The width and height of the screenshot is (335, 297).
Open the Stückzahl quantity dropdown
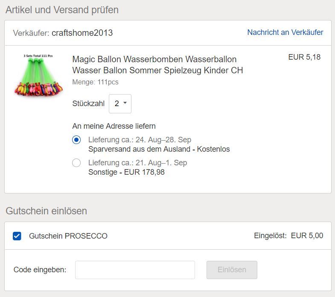click(120, 104)
